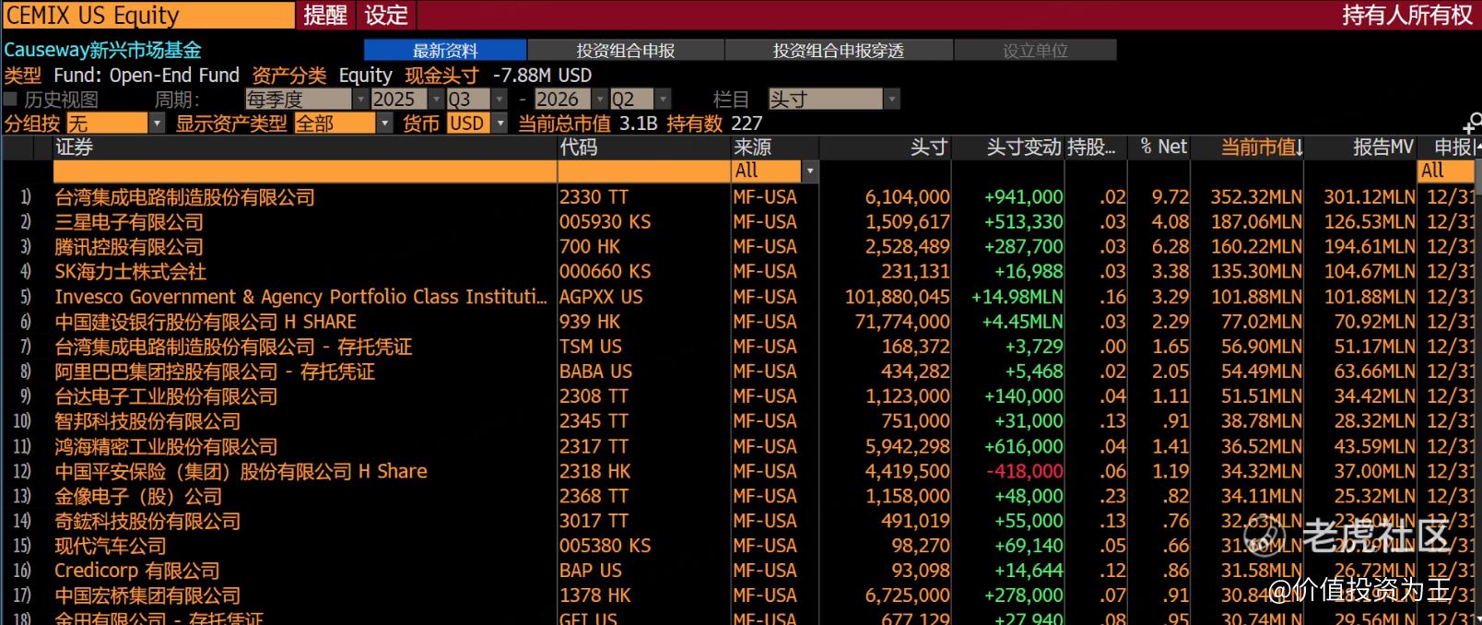1482x625 pixels.
Task: Open the 申报 All filter dropdown
Action: coord(1447,171)
